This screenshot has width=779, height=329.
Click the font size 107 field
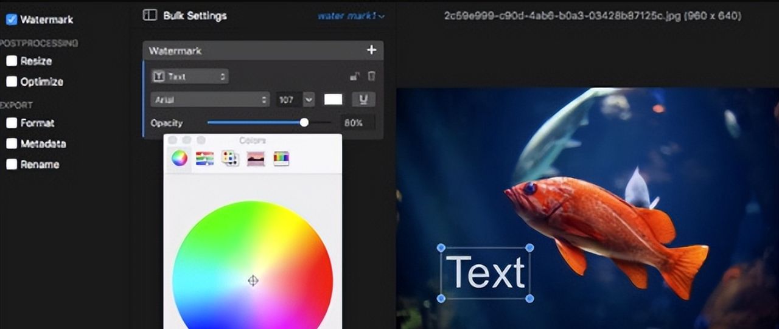point(288,99)
